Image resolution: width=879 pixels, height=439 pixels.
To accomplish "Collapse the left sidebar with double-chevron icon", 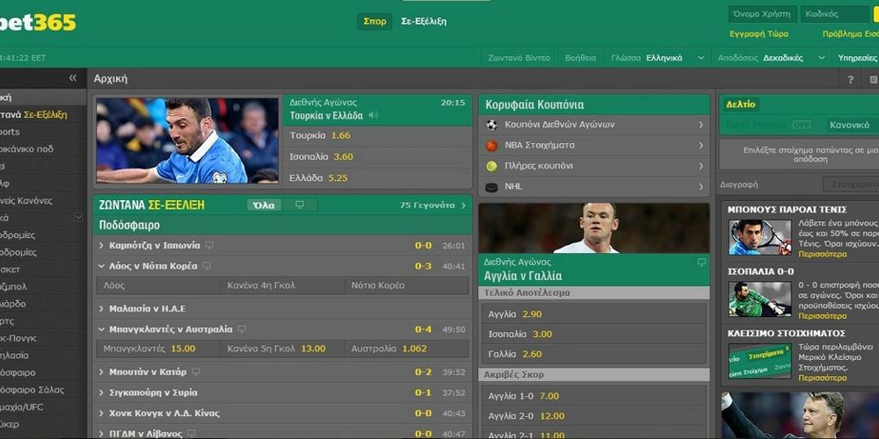I will [73, 78].
